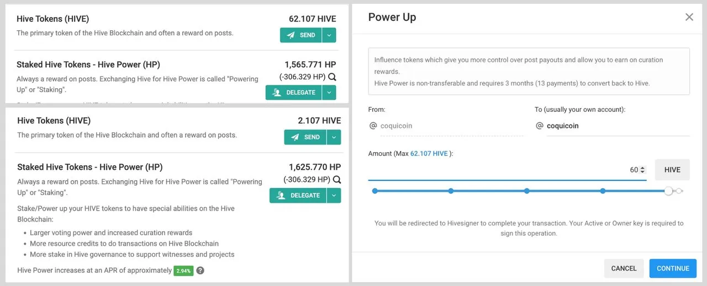The image size is (707, 286).
Task: Open dropdown arrow next to 62.107 HIVE SEND
Action: (329, 35)
